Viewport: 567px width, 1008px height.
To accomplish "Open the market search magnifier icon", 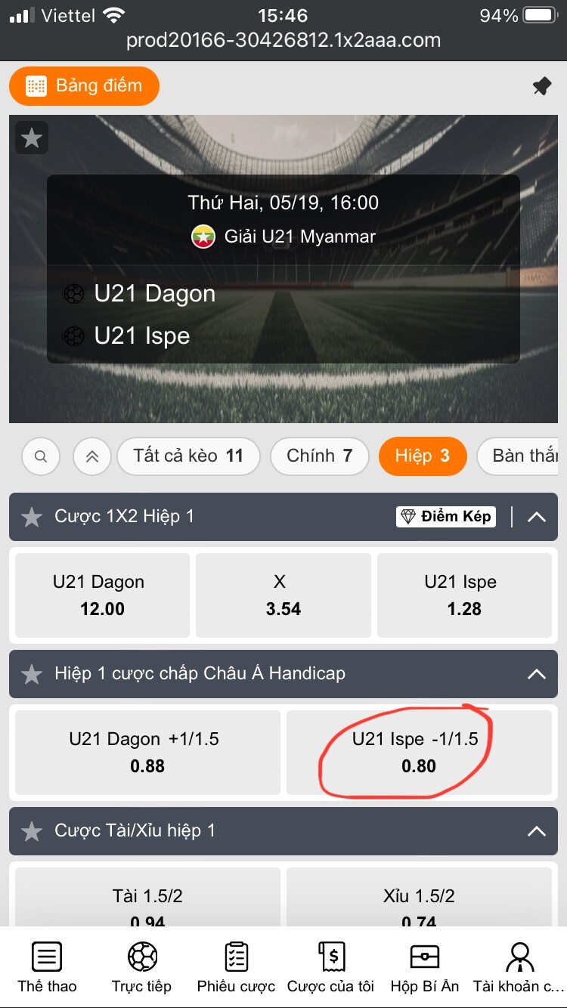I will pyautogui.click(x=42, y=456).
